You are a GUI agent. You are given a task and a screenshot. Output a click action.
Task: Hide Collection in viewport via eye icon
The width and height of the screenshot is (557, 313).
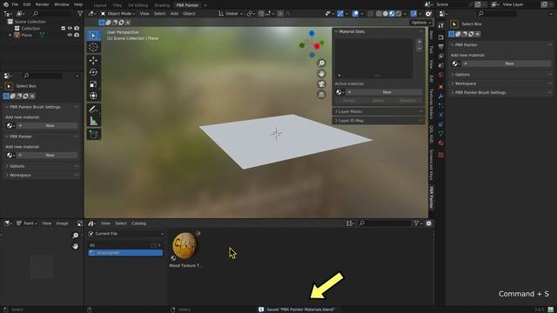coord(70,29)
